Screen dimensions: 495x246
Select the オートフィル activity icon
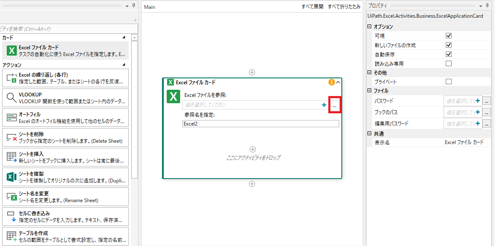point(12,118)
